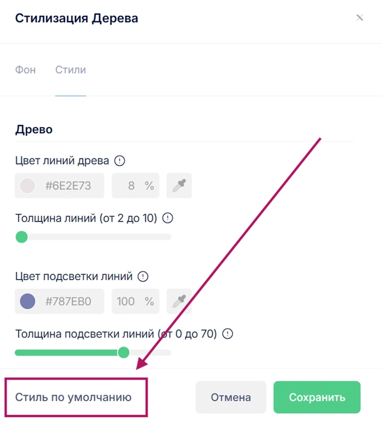Click info icon beside 'Цвет линий древа'
This screenshot has width=382, height=422.
click(x=120, y=161)
